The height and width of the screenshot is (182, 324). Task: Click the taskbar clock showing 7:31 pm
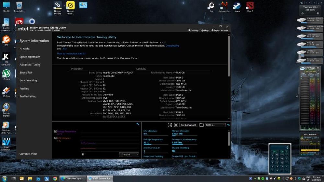(x=316, y=178)
